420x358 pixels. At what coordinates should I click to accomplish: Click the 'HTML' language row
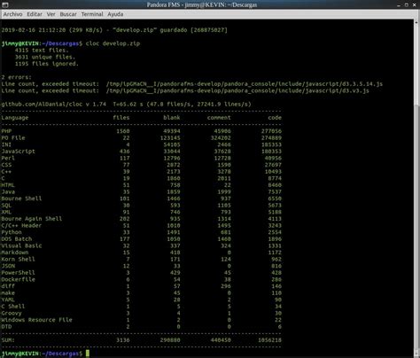tap(141, 185)
